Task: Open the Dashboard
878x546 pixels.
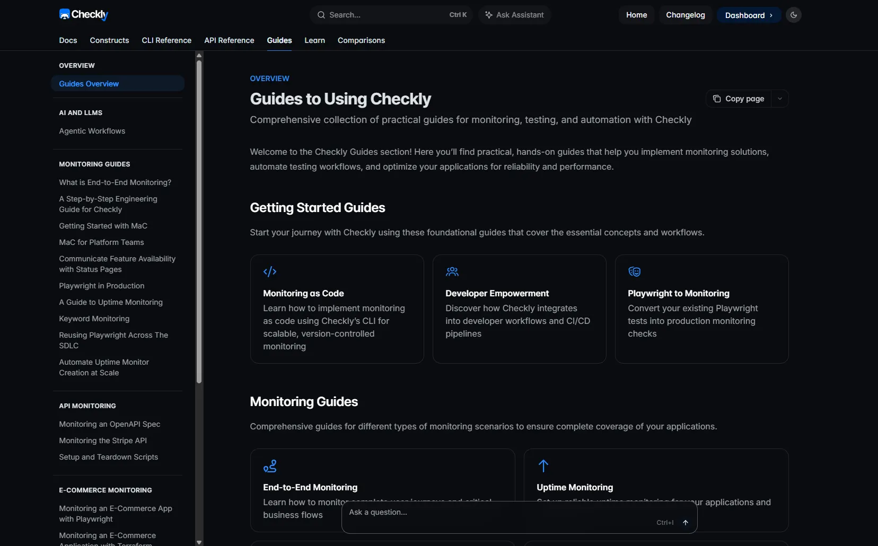Action: tap(749, 15)
